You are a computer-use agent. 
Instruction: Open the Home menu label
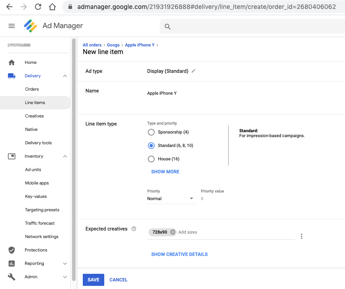(30, 63)
